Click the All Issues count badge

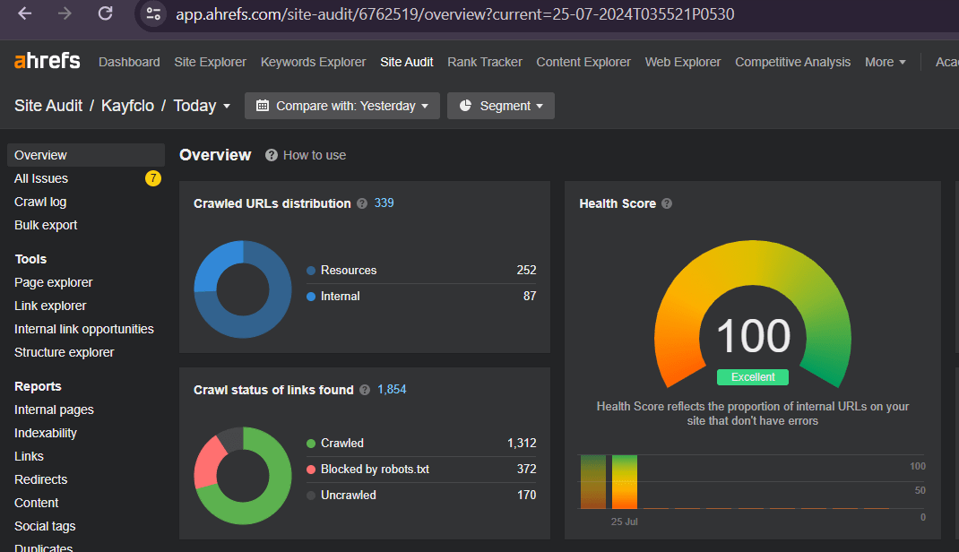[153, 178]
